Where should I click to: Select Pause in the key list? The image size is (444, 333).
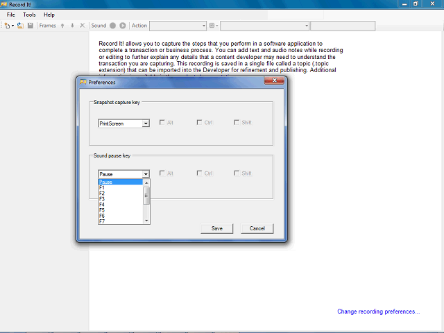click(x=121, y=182)
